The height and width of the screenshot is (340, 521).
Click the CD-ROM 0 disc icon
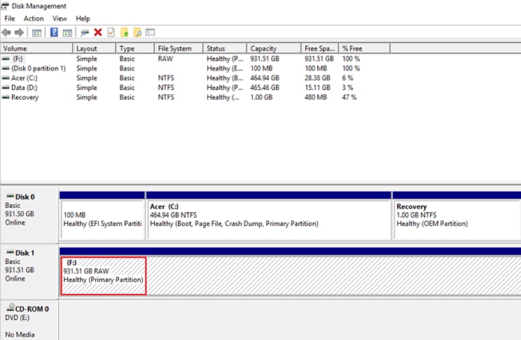click(x=11, y=307)
